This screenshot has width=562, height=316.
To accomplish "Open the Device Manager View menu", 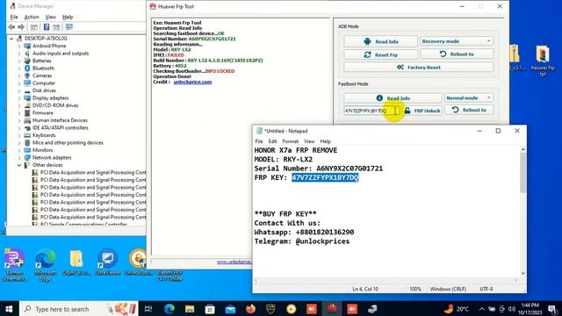I will [x=51, y=17].
